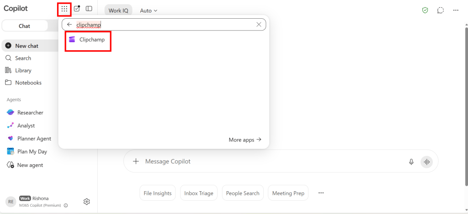Show more prompt chips via ellipsis
Viewport: 468px width, 214px height.
coord(321,193)
